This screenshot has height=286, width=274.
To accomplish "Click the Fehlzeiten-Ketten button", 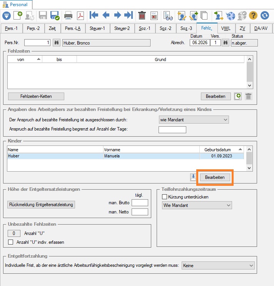I will pos(36,96).
